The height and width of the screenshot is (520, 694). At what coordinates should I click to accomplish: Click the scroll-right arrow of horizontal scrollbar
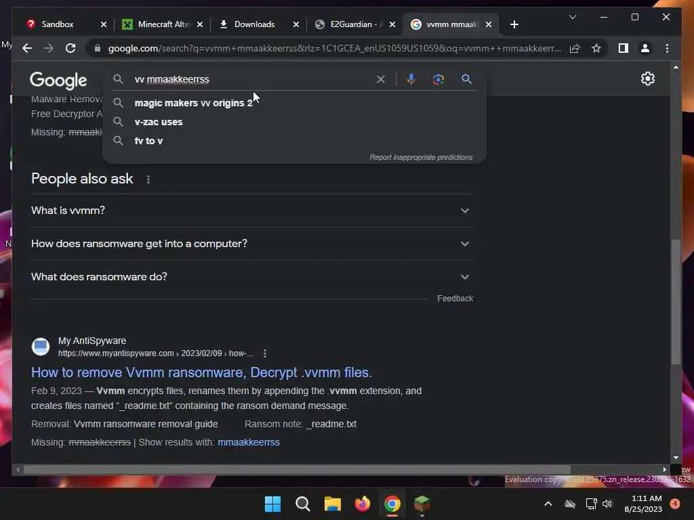(x=664, y=470)
